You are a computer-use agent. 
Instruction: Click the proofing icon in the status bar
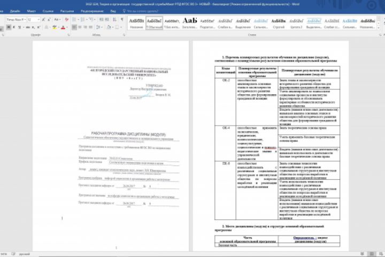[x=13, y=254]
